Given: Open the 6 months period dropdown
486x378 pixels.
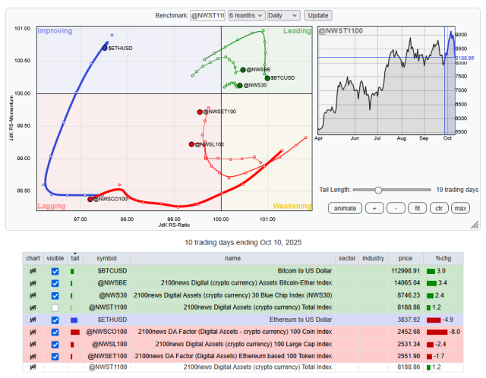Looking at the screenshot, I should click(246, 15).
